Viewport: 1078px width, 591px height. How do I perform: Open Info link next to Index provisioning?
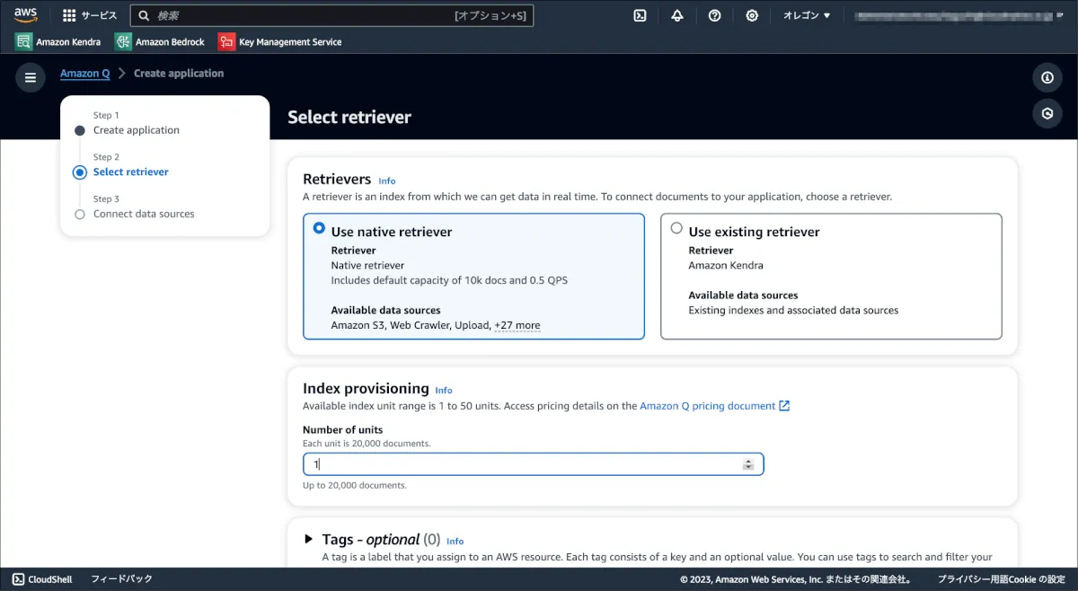[444, 390]
